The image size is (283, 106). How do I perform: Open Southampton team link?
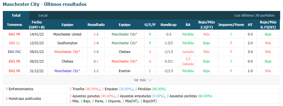click(x=67, y=43)
